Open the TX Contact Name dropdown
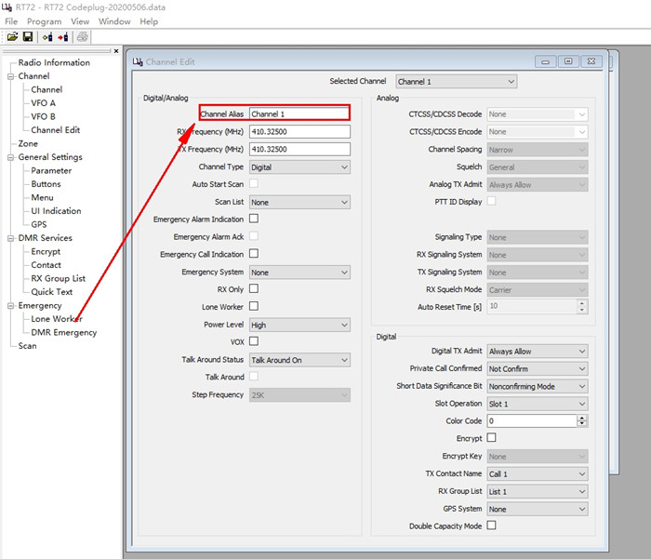Screen dimensions: 651x559 pyautogui.click(x=538, y=473)
